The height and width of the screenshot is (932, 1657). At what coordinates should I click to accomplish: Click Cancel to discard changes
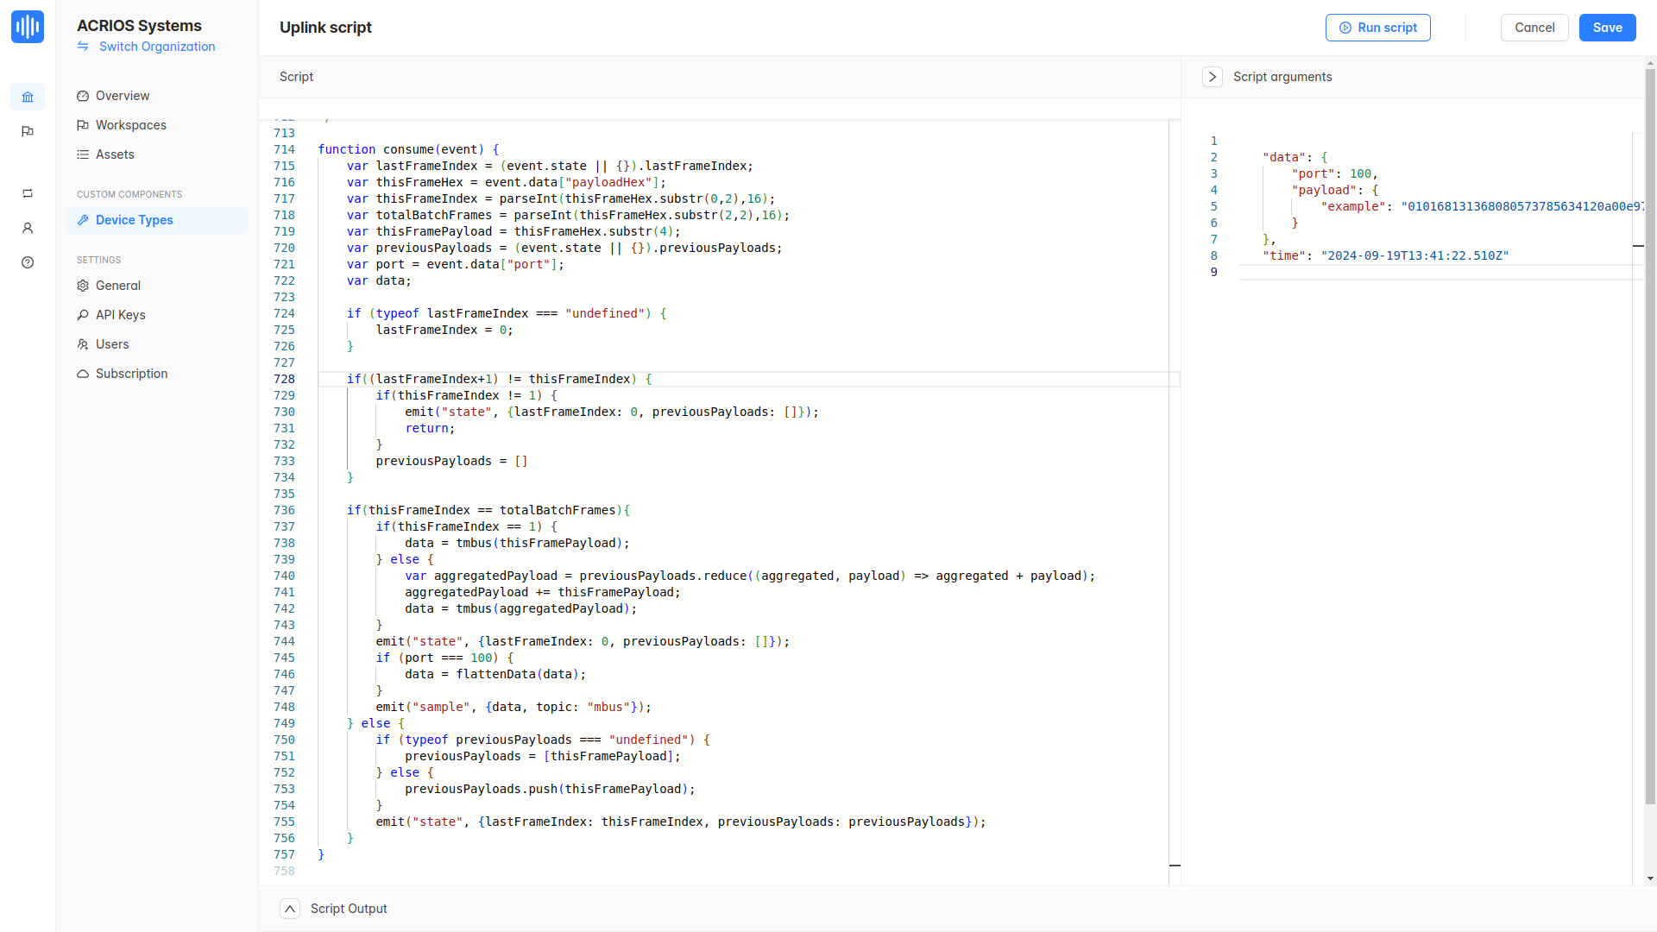[x=1535, y=28]
